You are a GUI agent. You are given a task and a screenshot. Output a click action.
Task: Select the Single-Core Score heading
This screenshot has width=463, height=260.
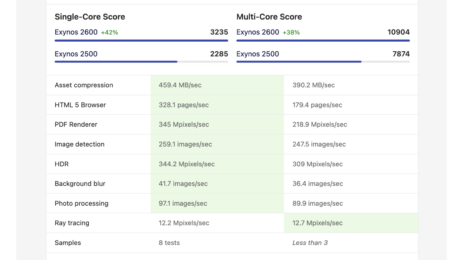[x=90, y=17]
